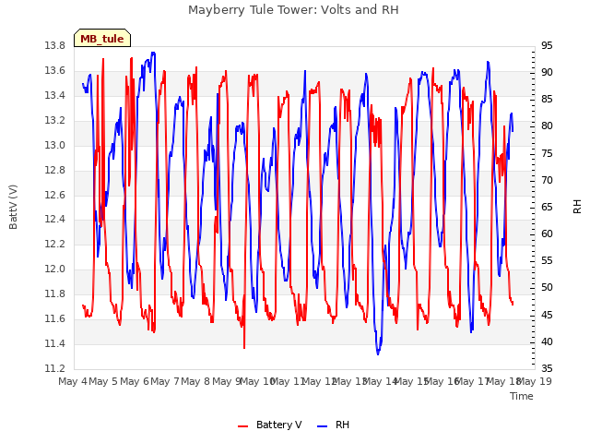Click the 'May 5' date label

[x=103, y=381]
